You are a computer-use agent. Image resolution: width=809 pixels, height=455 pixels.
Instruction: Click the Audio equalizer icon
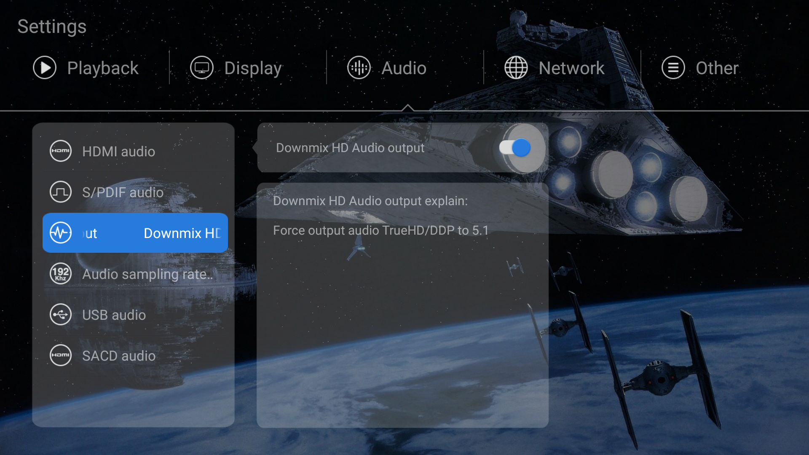click(359, 67)
